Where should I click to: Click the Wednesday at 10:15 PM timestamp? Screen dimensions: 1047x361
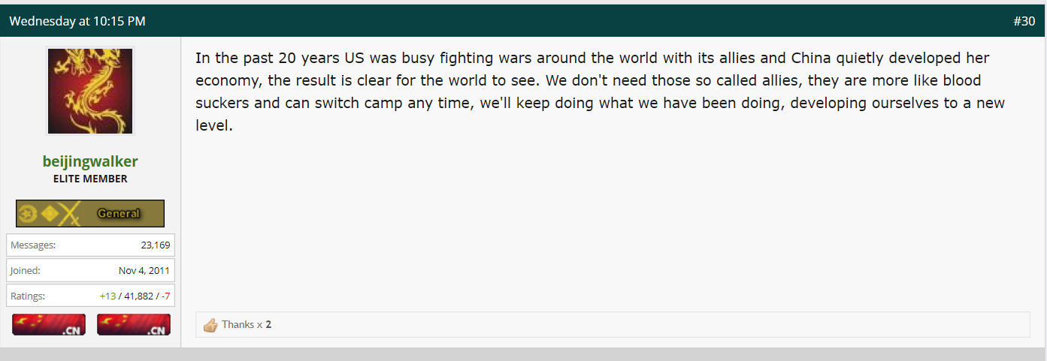click(77, 21)
